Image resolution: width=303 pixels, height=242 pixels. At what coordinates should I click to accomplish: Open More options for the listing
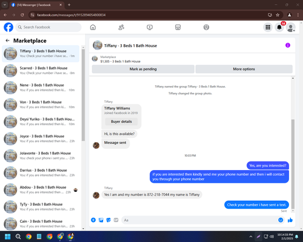(x=244, y=69)
